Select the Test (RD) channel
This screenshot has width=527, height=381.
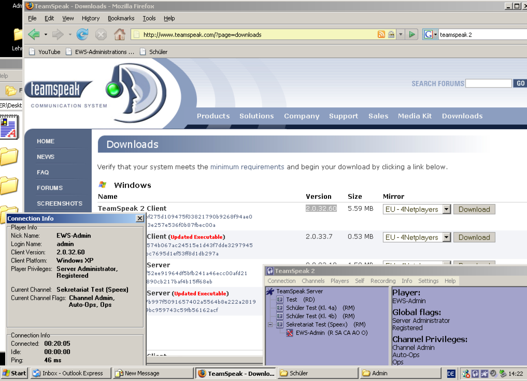pos(300,300)
